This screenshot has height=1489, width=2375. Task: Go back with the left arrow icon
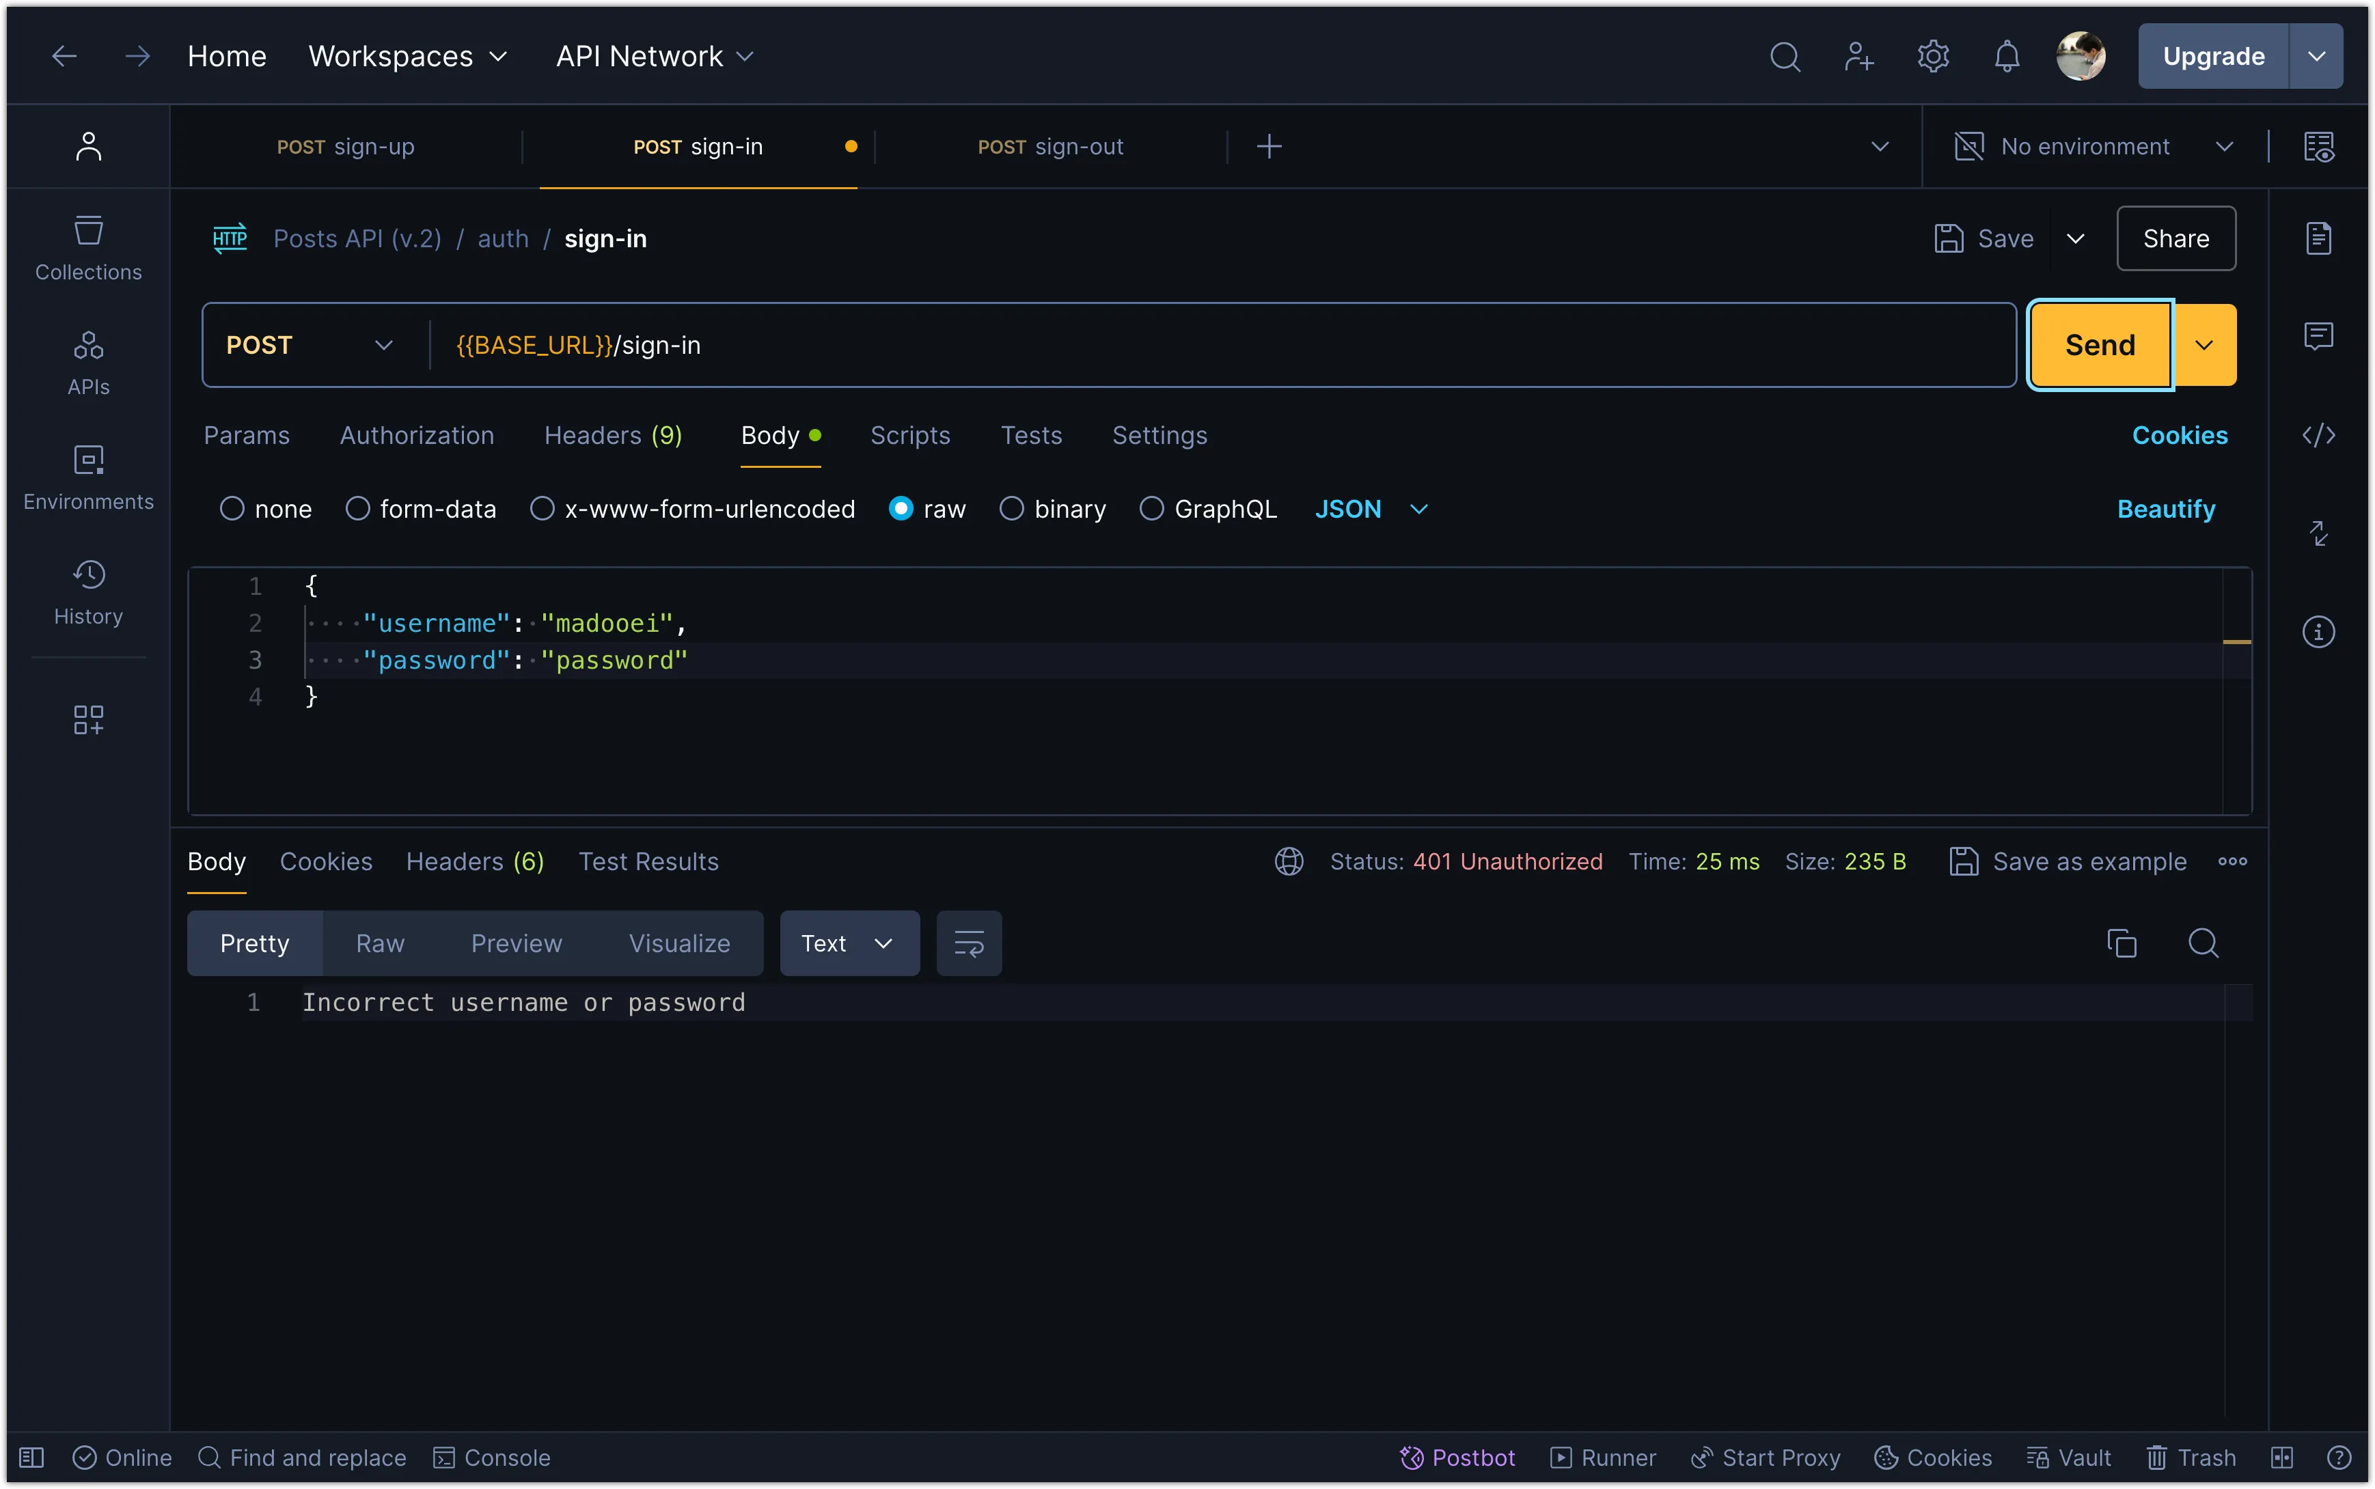coord(64,56)
